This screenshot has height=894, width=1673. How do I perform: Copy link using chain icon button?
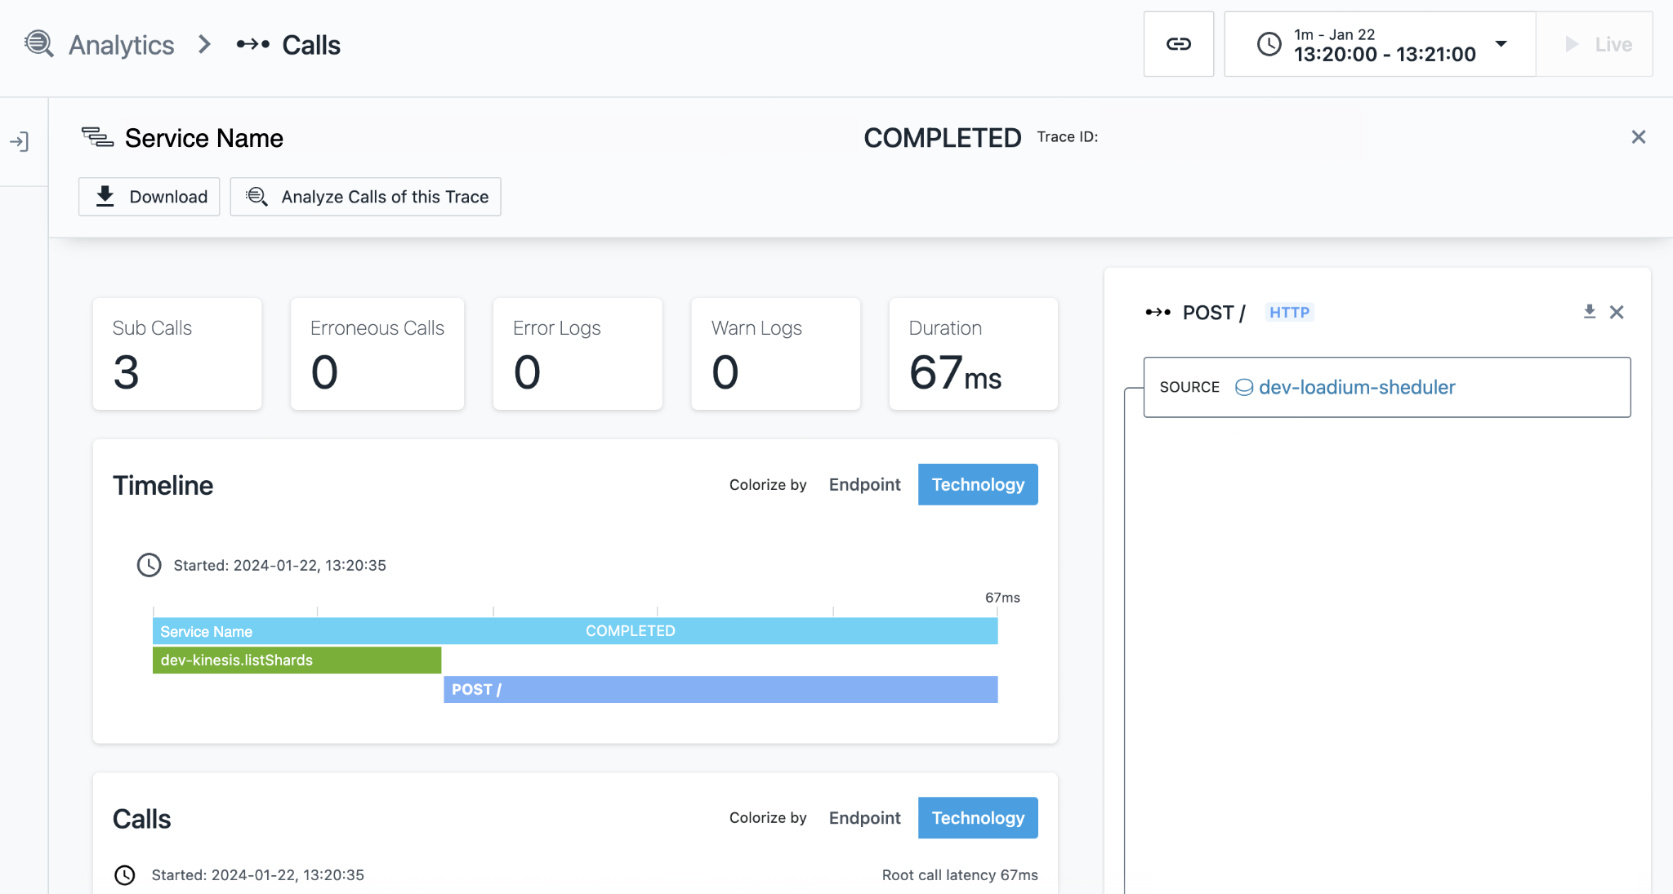[x=1178, y=44]
